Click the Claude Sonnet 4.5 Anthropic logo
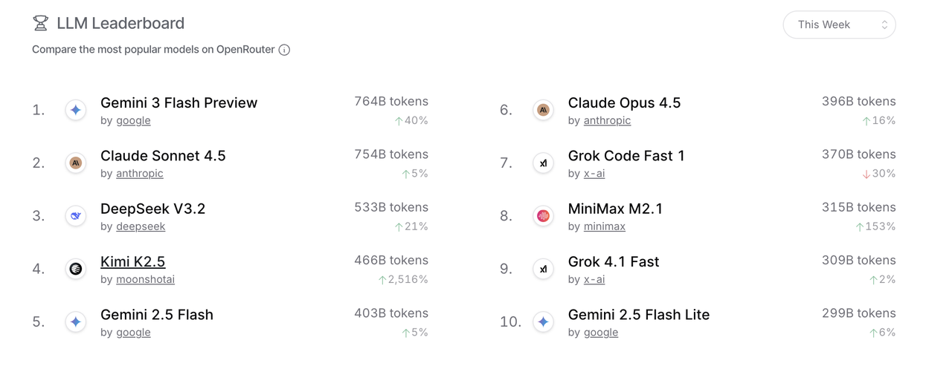Image resolution: width=952 pixels, height=369 pixels. pyautogui.click(x=76, y=163)
